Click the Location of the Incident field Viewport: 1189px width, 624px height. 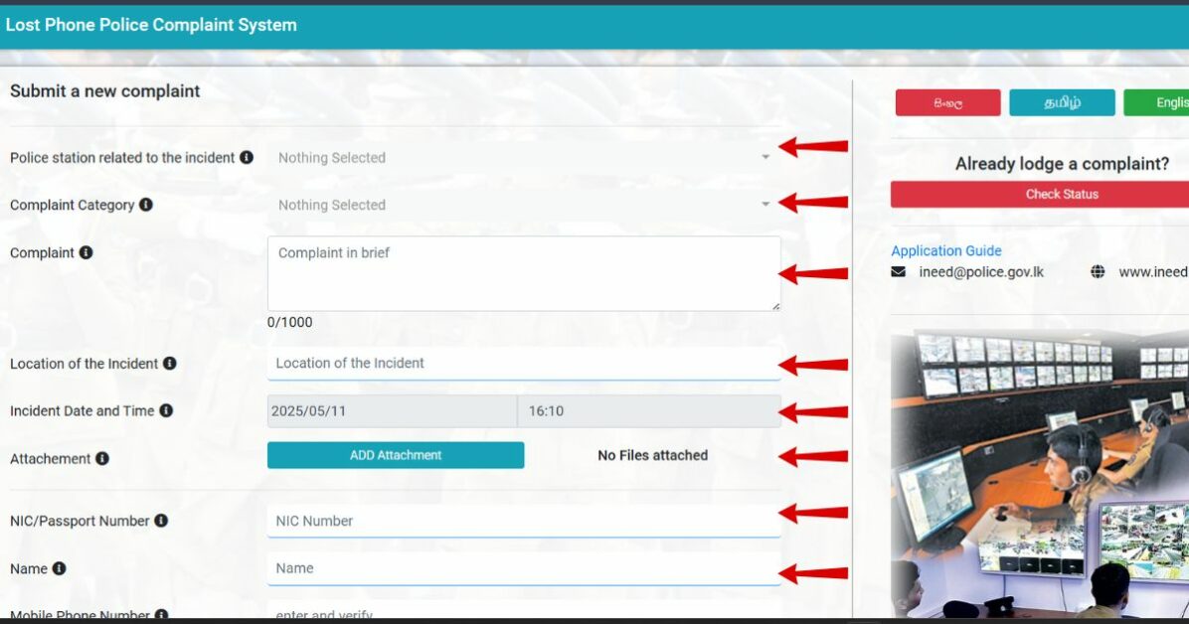[x=524, y=364]
